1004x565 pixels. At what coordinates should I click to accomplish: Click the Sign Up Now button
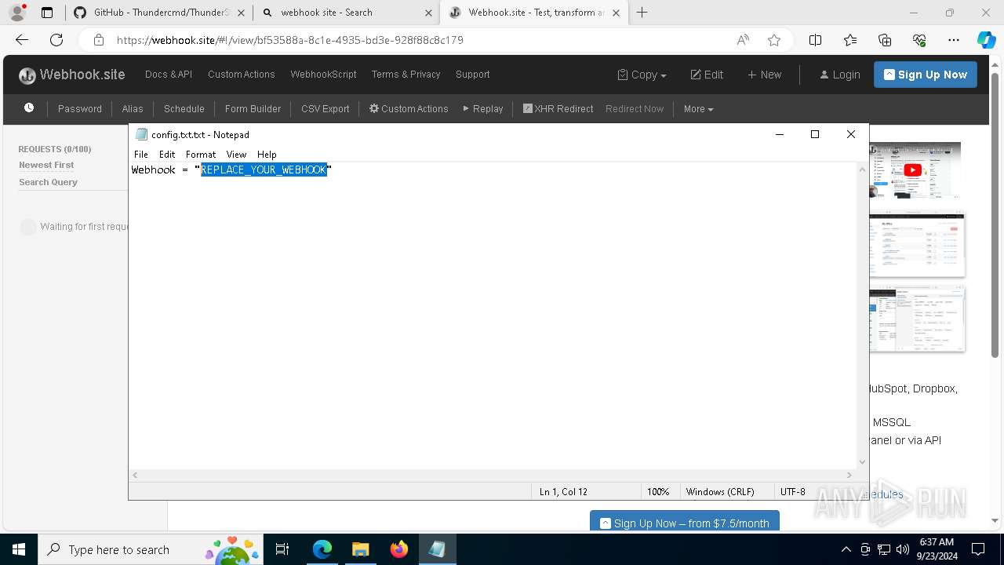click(x=926, y=75)
